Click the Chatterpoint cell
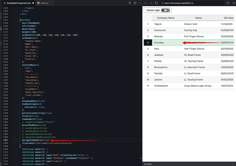The image size is (236, 166). click(x=167, y=86)
